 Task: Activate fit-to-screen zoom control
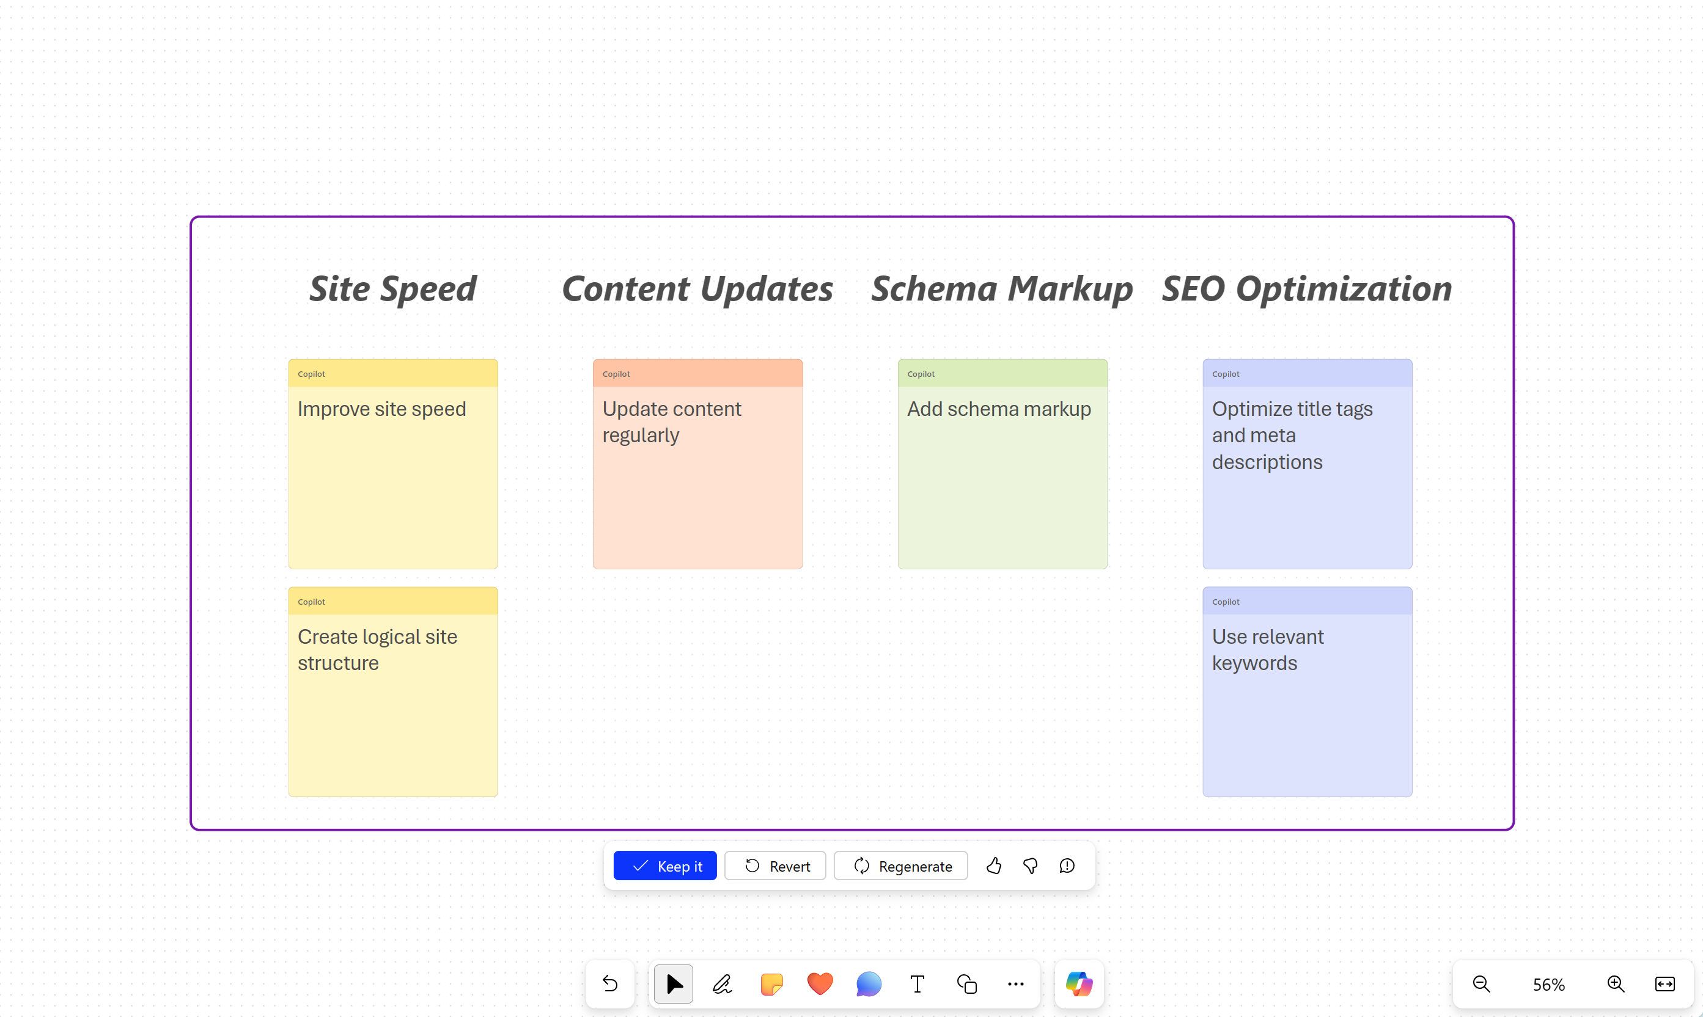tap(1664, 983)
